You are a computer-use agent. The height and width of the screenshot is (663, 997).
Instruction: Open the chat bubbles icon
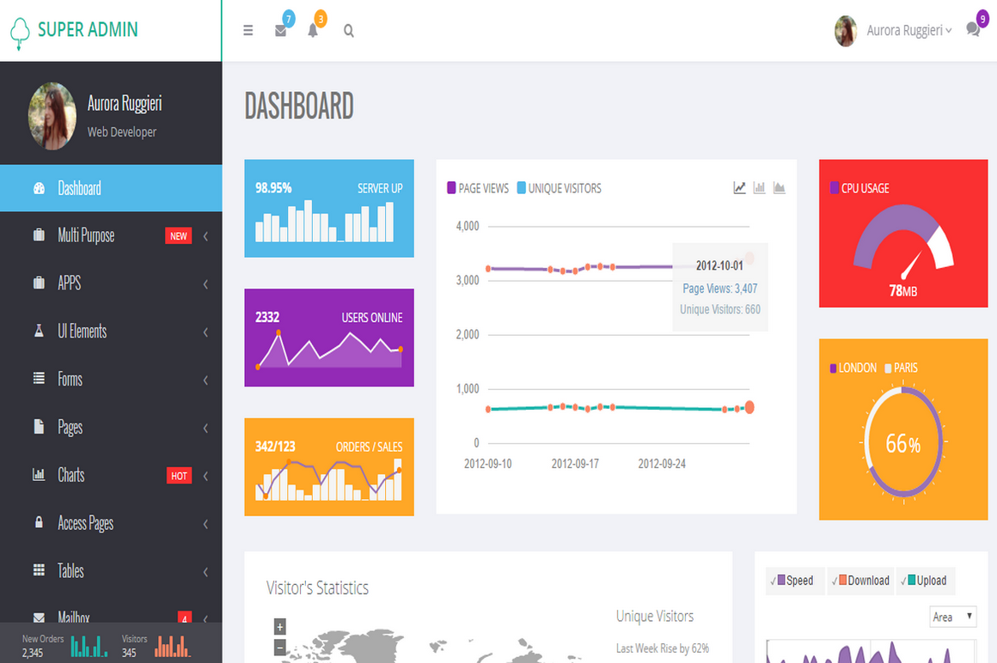(973, 29)
